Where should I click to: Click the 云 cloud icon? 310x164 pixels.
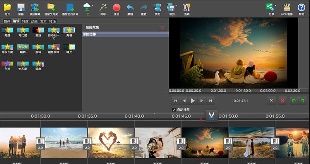(x=87, y=7)
